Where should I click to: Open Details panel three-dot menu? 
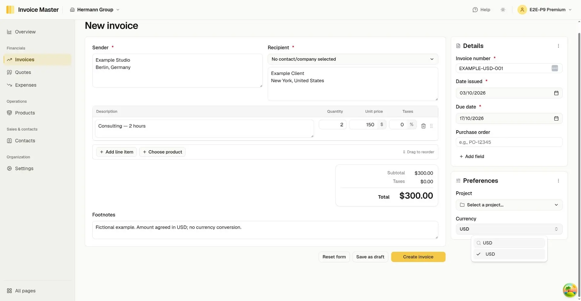pyautogui.click(x=558, y=46)
